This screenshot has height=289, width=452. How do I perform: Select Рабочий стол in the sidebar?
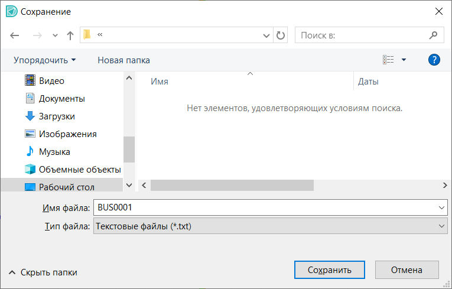pos(66,187)
